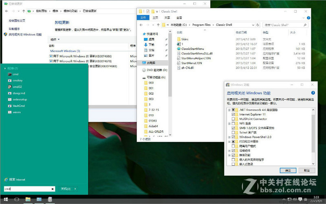This screenshot has height=204, width=326.
Task: Switch to the Share ribbon tab
Action: 167,18
